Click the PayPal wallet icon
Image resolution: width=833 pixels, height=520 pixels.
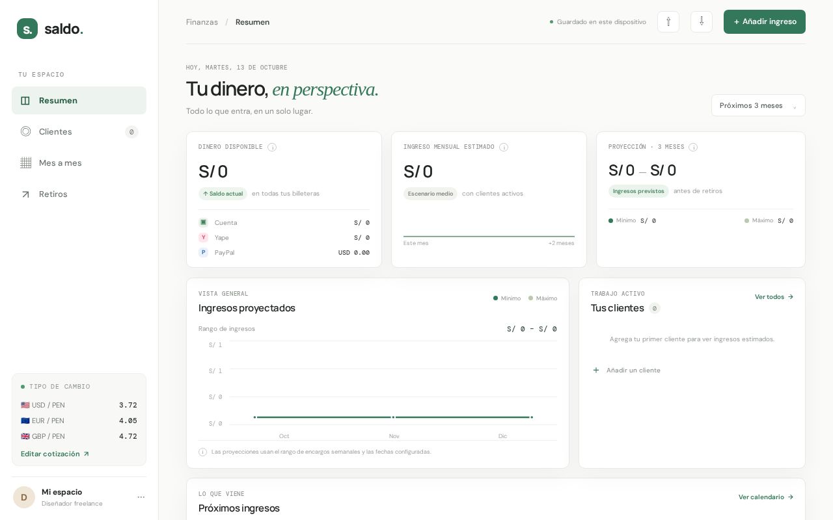203,252
